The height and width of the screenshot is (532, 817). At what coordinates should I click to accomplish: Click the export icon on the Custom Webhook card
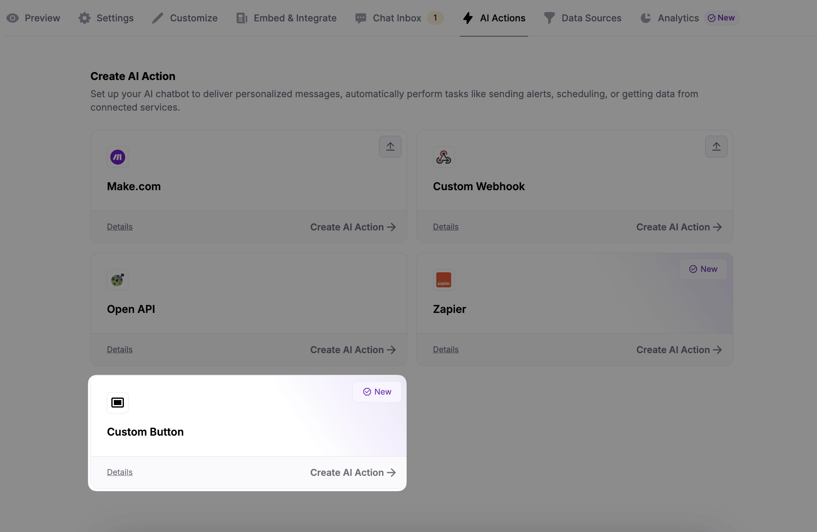point(716,146)
